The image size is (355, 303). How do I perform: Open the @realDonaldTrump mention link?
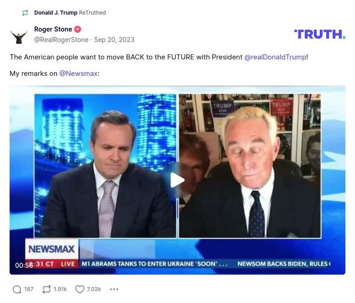click(275, 57)
